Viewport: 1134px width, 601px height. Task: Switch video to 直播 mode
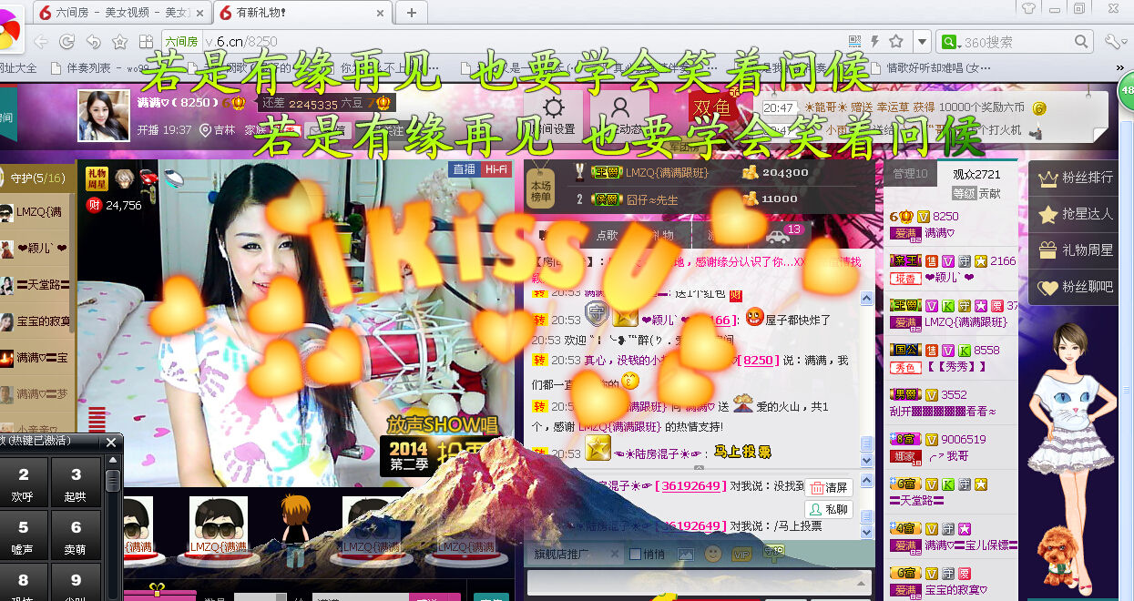click(465, 170)
